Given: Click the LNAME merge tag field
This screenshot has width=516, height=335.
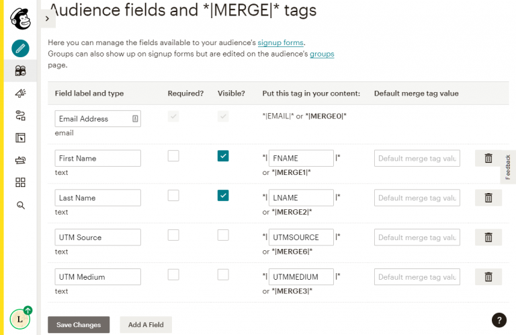Looking at the screenshot, I should tap(301, 198).
